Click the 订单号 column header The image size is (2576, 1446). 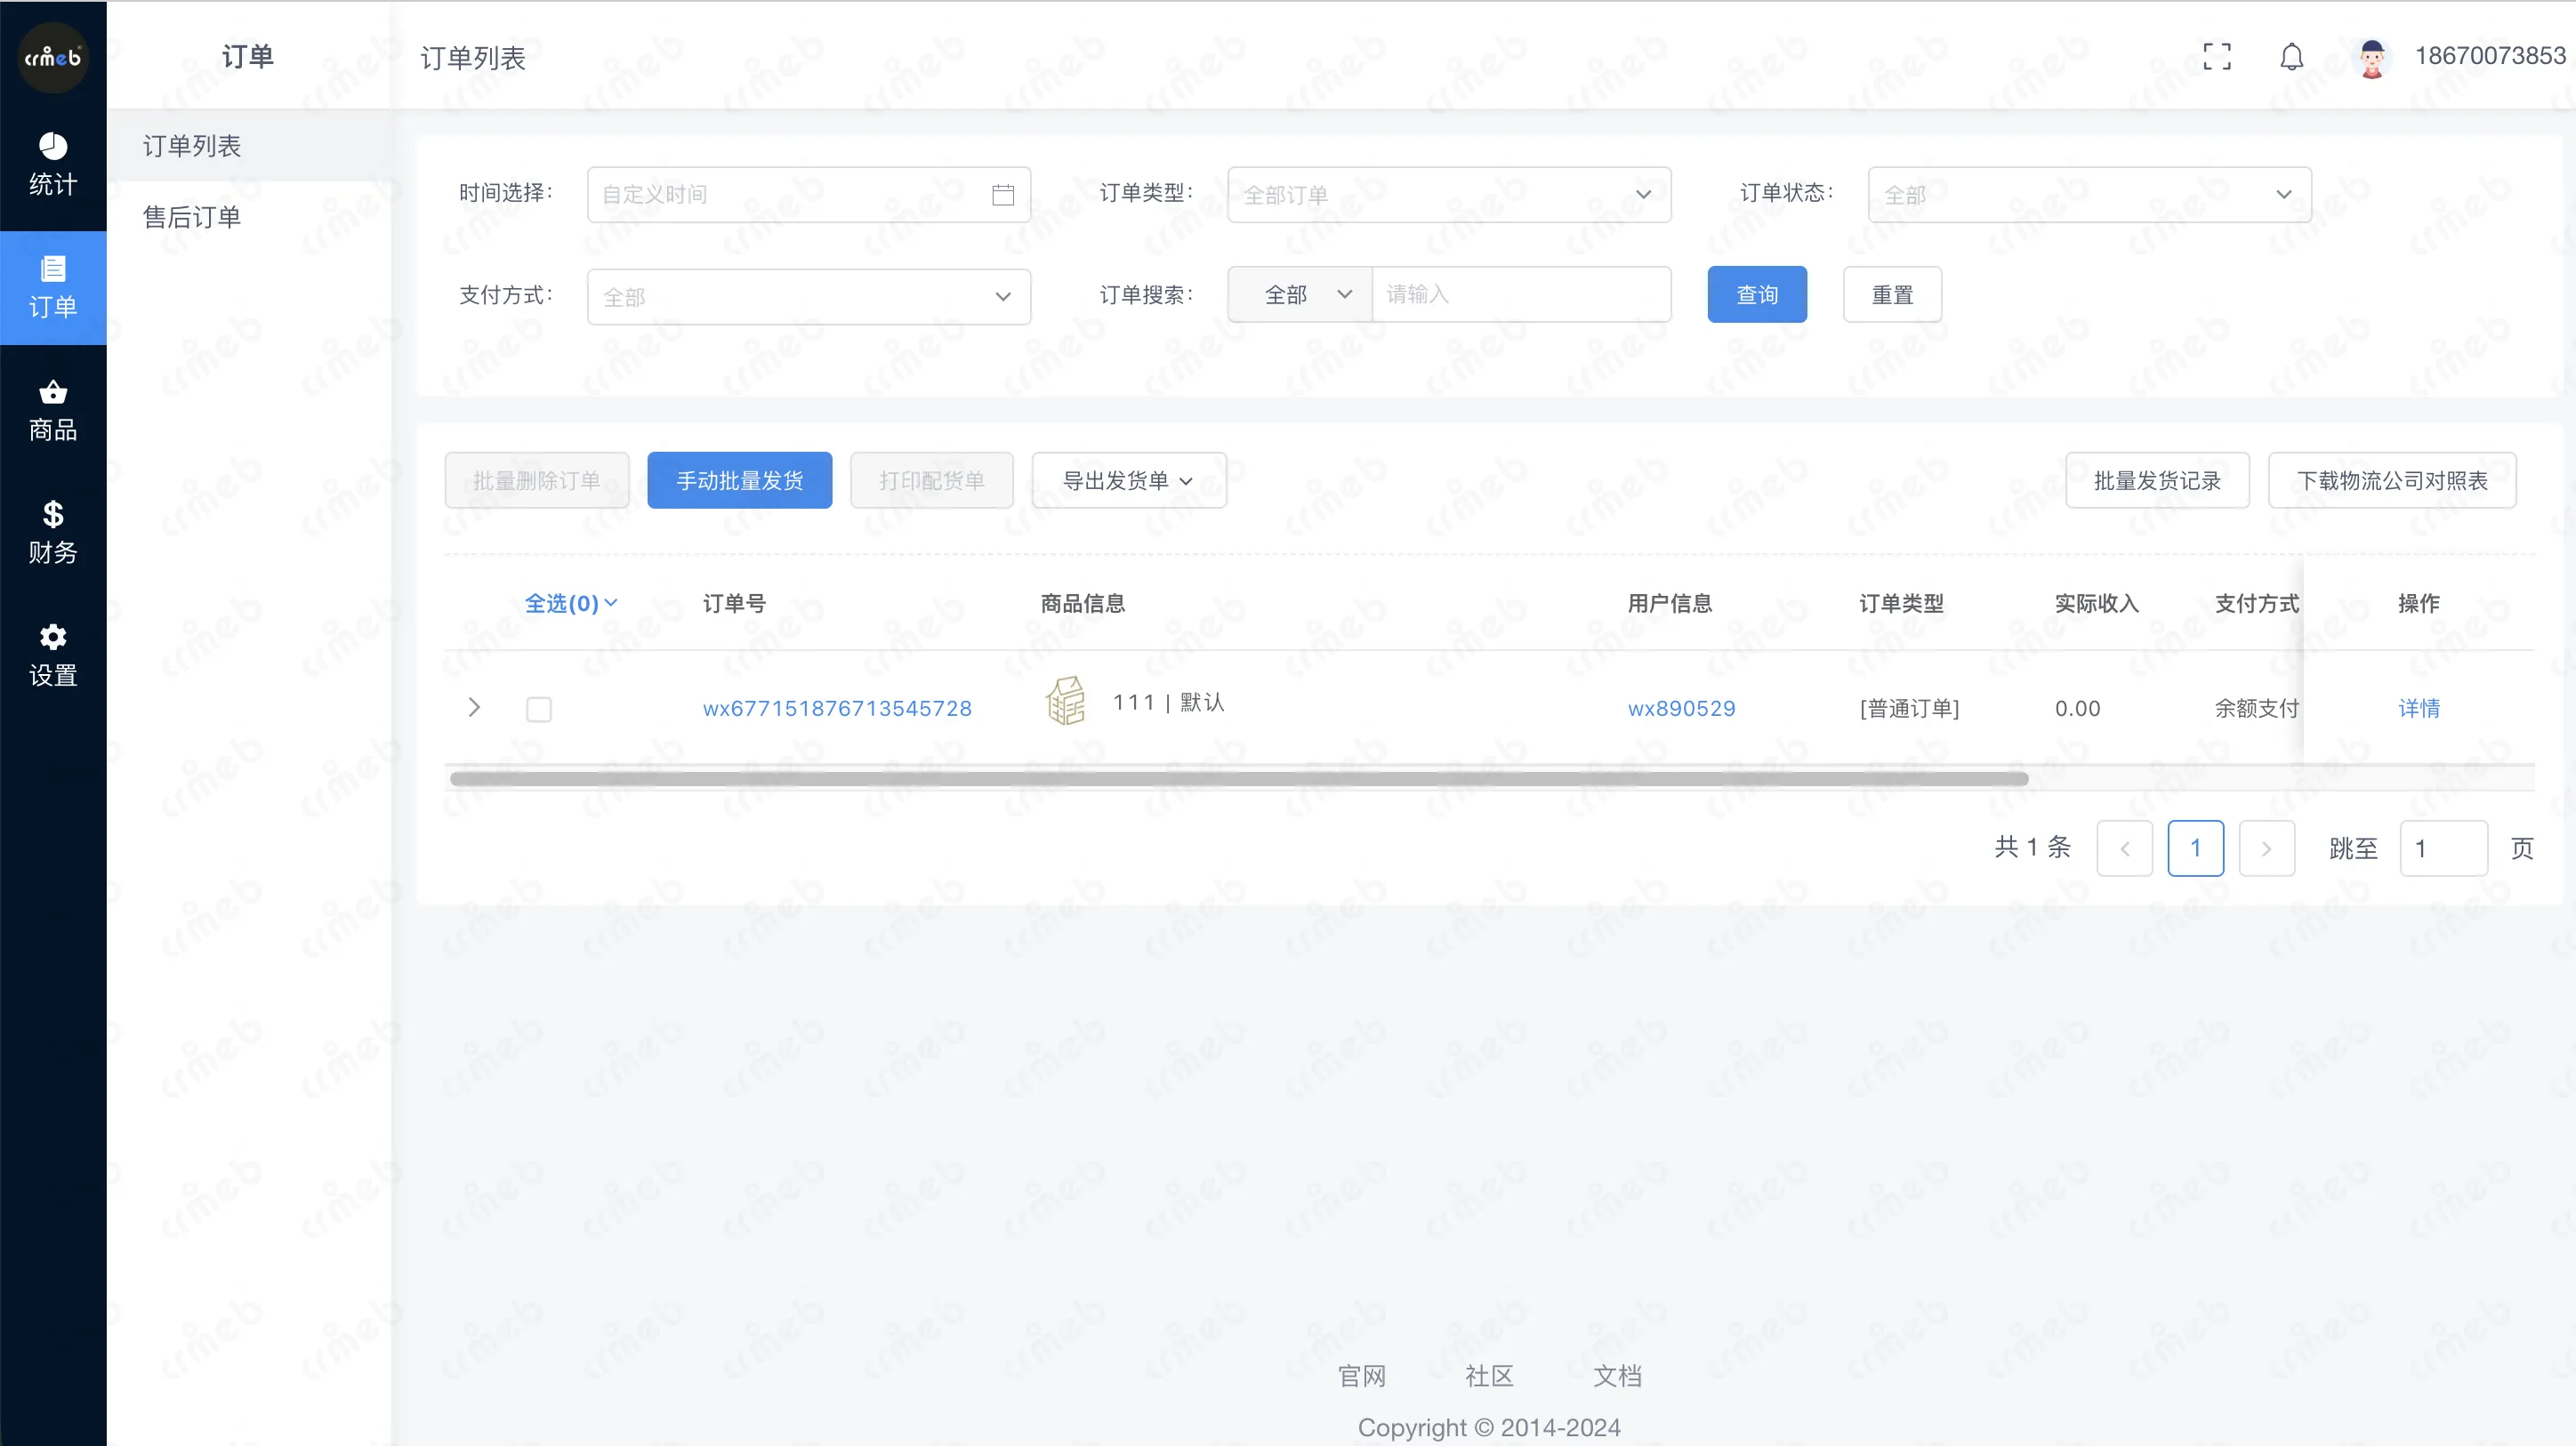734,604
